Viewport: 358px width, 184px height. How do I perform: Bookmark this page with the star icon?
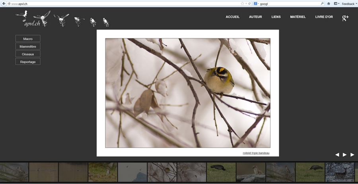tap(242, 4)
